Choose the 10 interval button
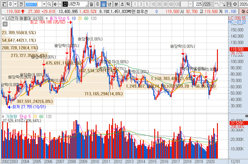 pos(153,4)
